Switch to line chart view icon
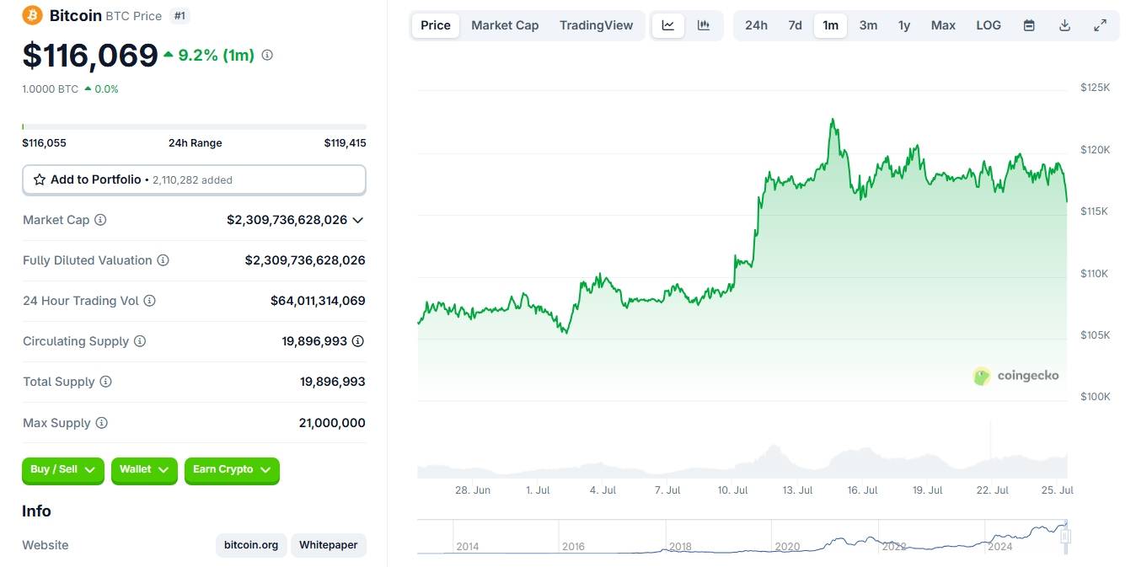This screenshot has width=1136, height=567. point(668,25)
